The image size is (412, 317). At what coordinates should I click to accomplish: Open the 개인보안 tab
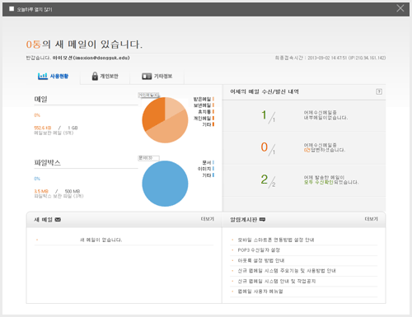(105, 76)
